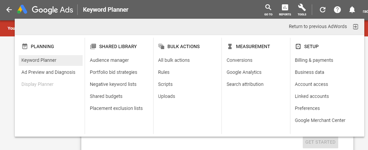Click the refresh icon

tap(323, 10)
